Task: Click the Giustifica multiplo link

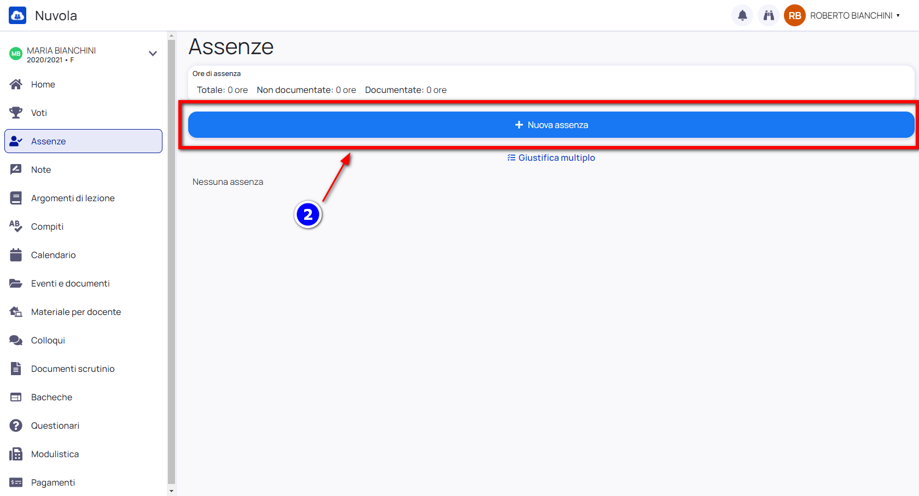Action: (x=551, y=157)
